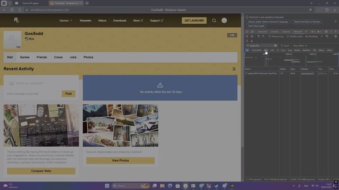
Task: Open Recent Activity filter settings icon
Action: pos(234,69)
